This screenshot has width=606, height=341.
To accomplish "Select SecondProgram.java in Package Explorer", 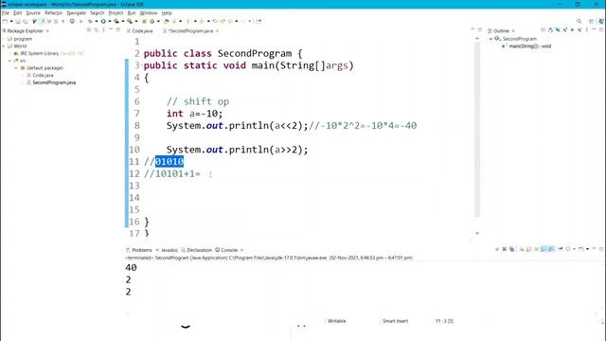I will (x=54, y=82).
